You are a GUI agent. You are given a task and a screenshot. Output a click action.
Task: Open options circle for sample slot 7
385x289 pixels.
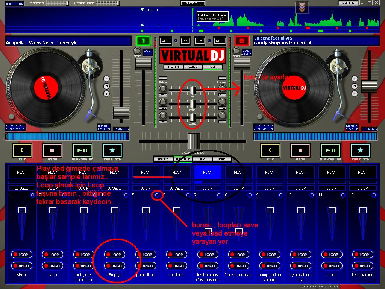[x=219, y=195]
